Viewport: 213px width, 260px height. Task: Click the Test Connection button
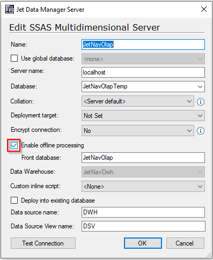click(x=43, y=243)
